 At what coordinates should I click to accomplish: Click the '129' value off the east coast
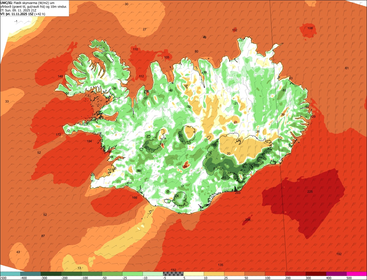[x=313, y=117]
